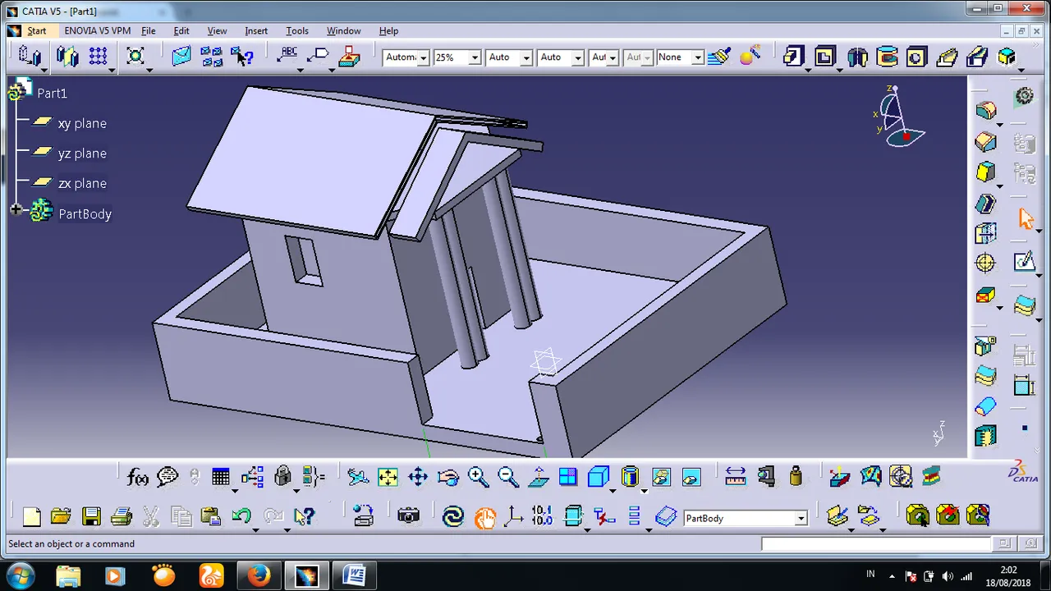Open the Help menu

[388, 31]
